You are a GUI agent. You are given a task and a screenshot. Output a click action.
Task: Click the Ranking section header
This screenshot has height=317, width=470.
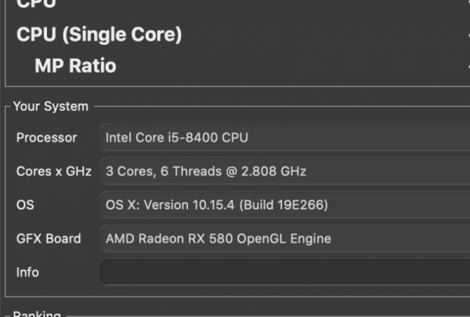point(36,314)
